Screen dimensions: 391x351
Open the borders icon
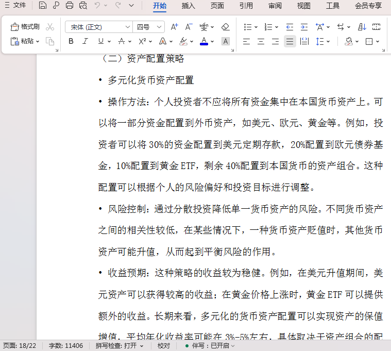tap(369, 41)
